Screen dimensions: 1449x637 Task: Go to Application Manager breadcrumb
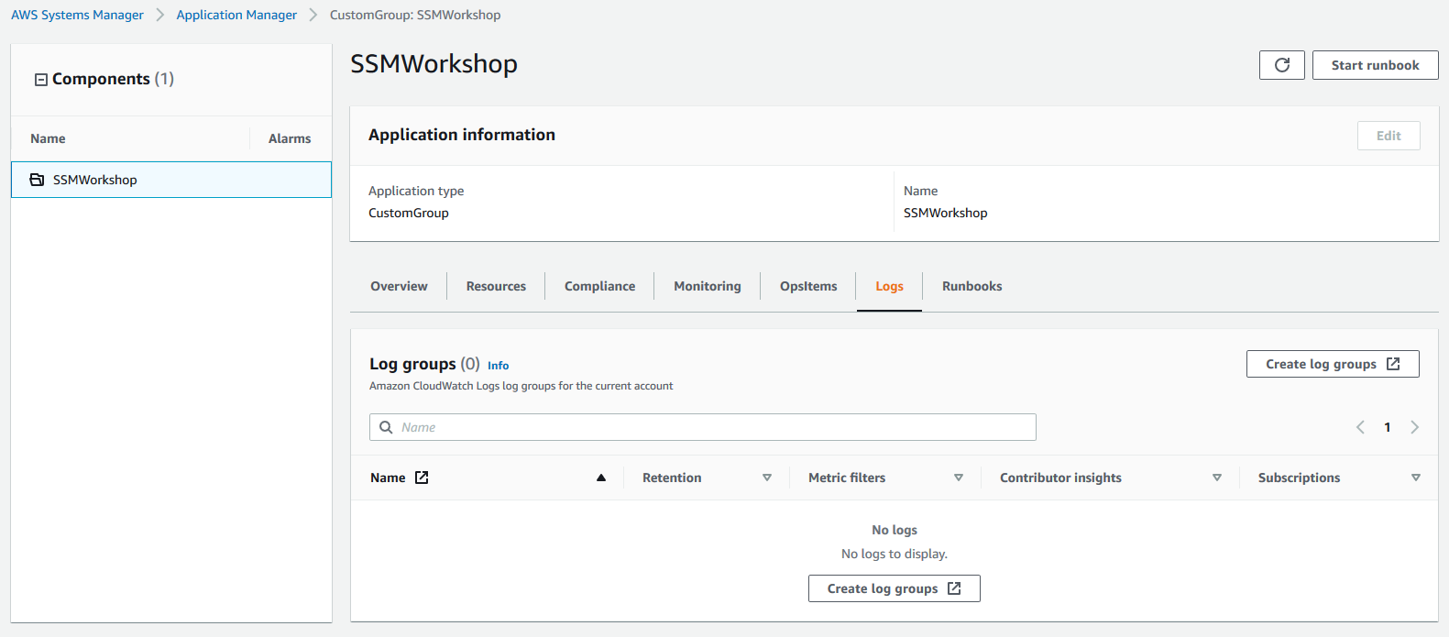236,15
